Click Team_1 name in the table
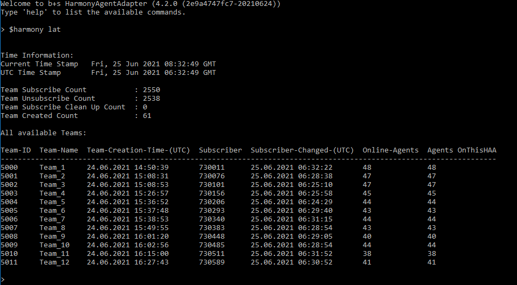The image size is (517, 285). tap(52, 168)
